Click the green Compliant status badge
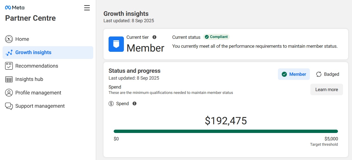Screen dimensions: 352x160 (x=216, y=37)
